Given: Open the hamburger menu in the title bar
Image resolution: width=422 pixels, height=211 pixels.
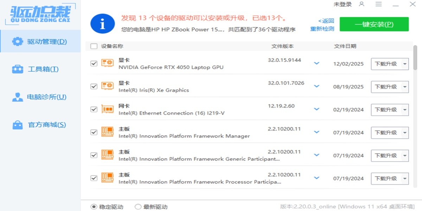Looking at the screenshot, I should 379,5.
